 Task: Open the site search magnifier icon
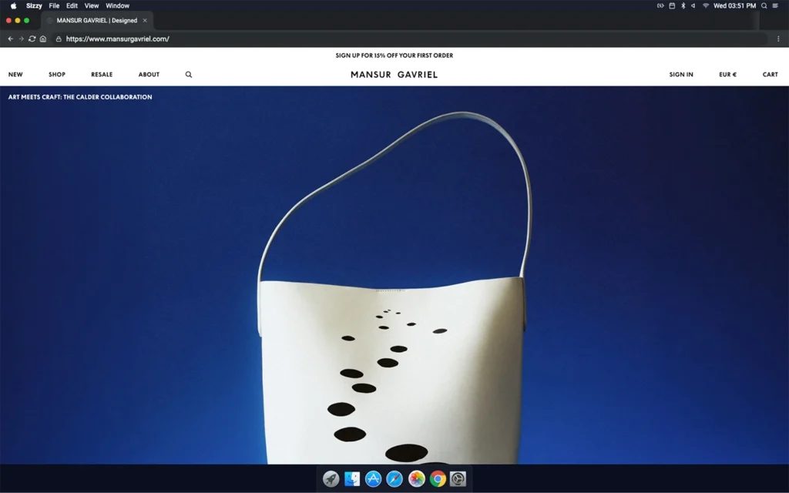coord(189,75)
